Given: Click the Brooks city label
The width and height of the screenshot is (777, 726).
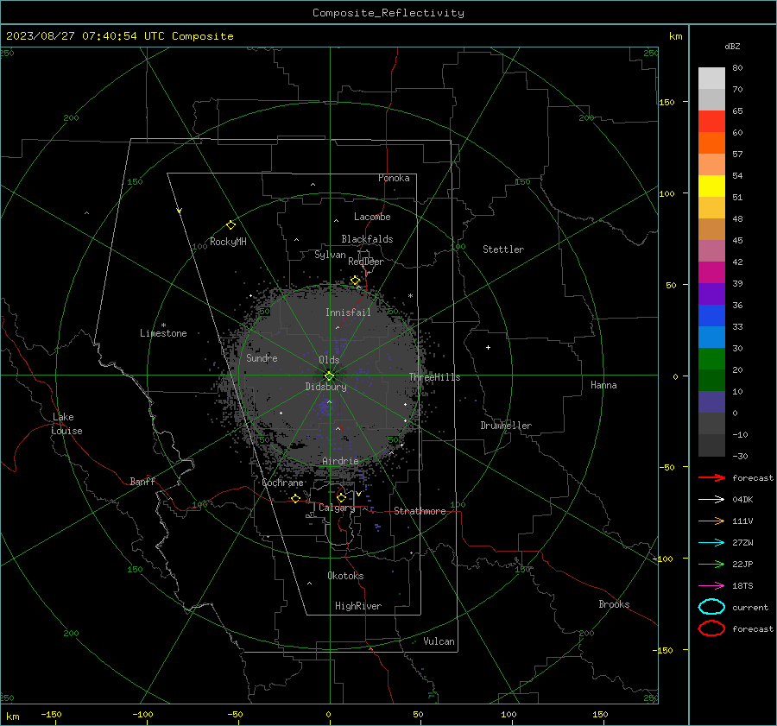Looking at the screenshot, I should [x=614, y=604].
